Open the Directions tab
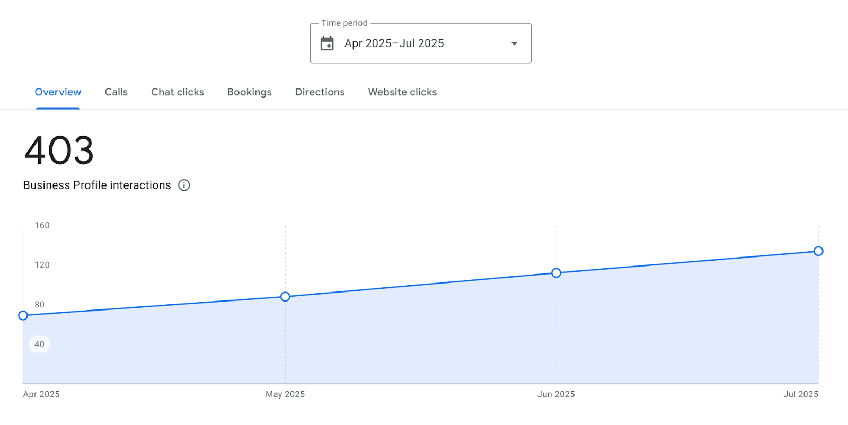Viewport: 848px width, 425px height. pyautogui.click(x=320, y=92)
